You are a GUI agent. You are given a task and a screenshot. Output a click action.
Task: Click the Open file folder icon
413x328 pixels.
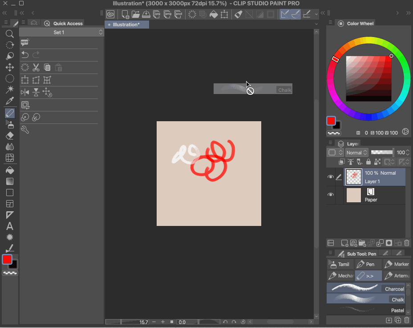[x=135, y=14]
